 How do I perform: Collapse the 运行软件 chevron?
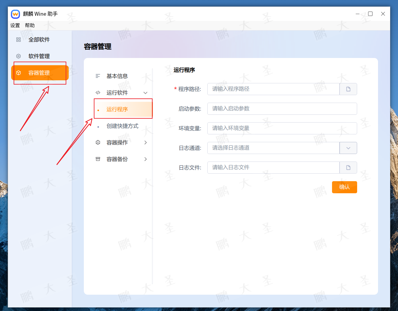[x=146, y=93]
